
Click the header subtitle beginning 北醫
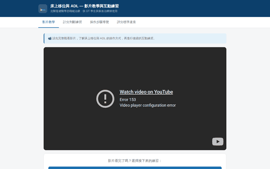pyautogui.click(x=84, y=11)
